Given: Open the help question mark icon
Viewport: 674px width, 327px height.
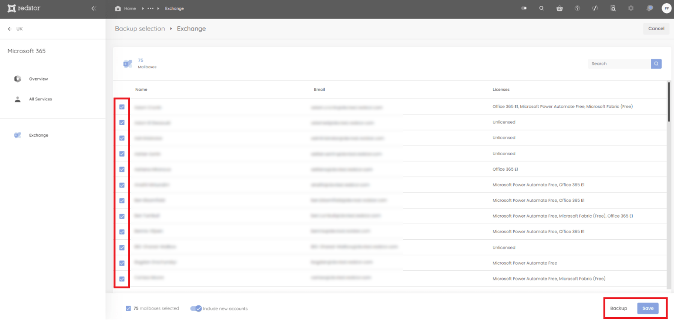Looking at the screenshot, I should tap(577, 8).
